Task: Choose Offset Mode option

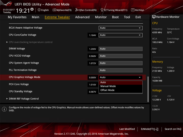Action: click(120, 90)
